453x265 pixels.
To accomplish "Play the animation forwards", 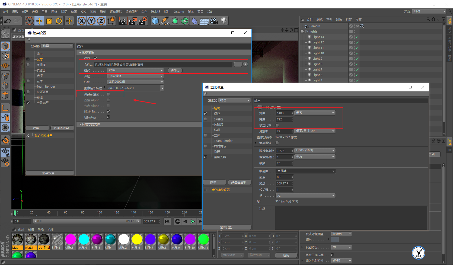I will 193,221.
